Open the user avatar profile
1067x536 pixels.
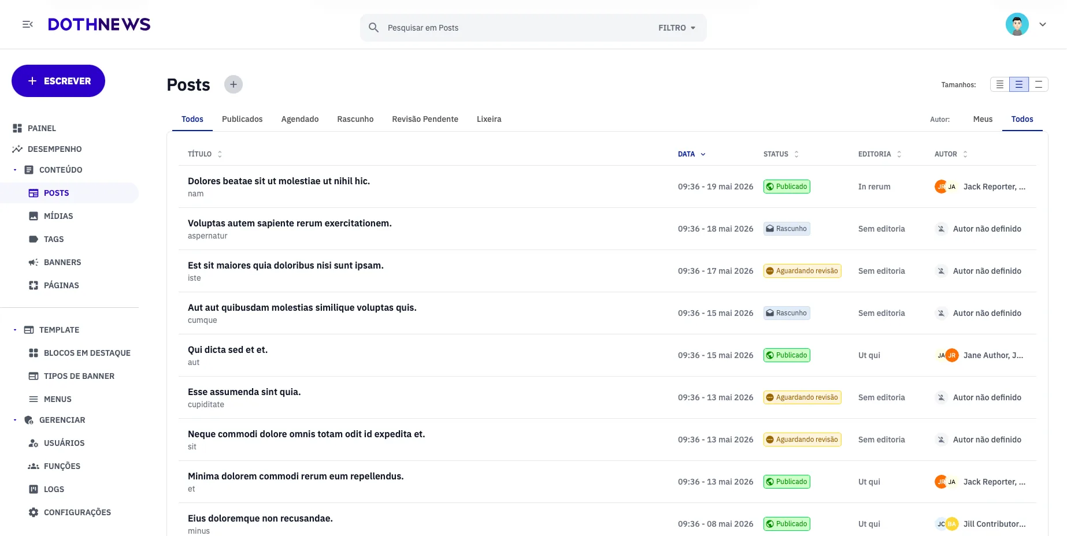pos(1017,24)
